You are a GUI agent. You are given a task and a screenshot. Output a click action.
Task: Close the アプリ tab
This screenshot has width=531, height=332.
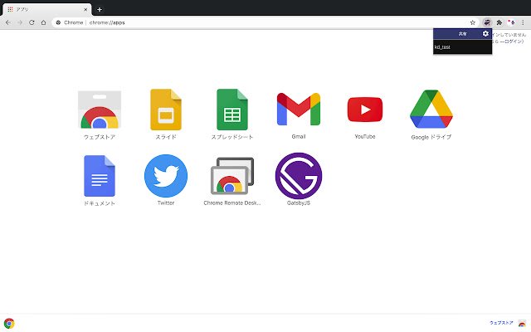point(85,9)
